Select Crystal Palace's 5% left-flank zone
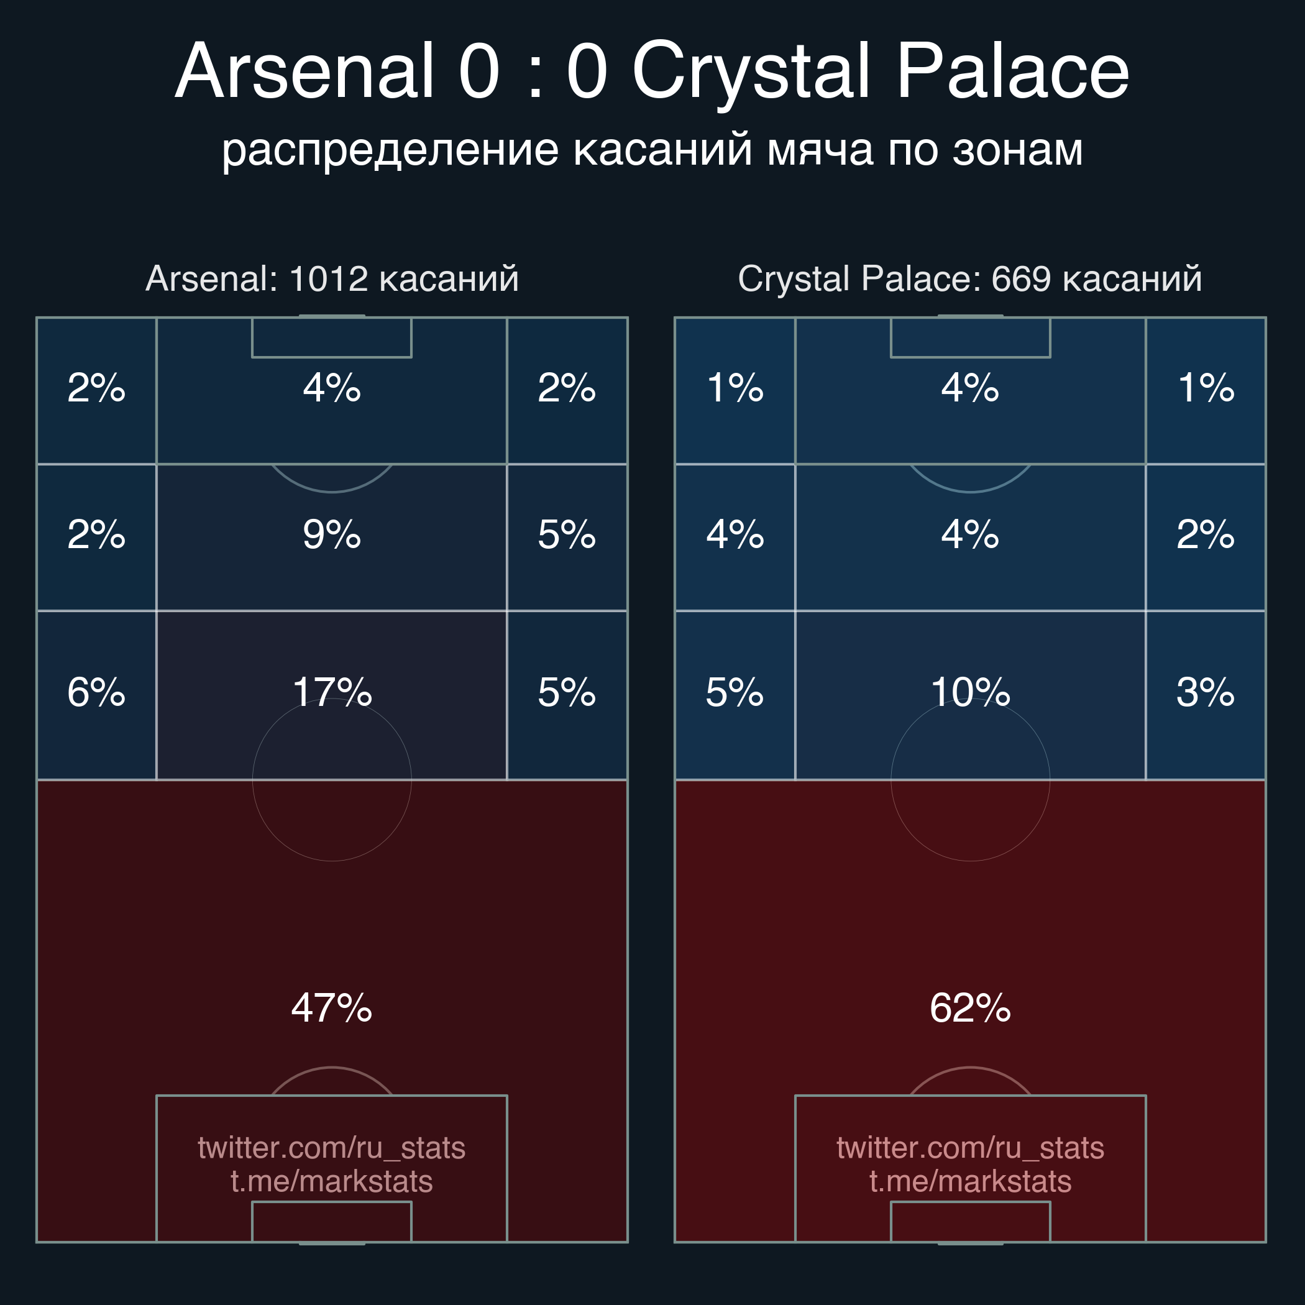Screen dimensions: 1305x1305 735,693
